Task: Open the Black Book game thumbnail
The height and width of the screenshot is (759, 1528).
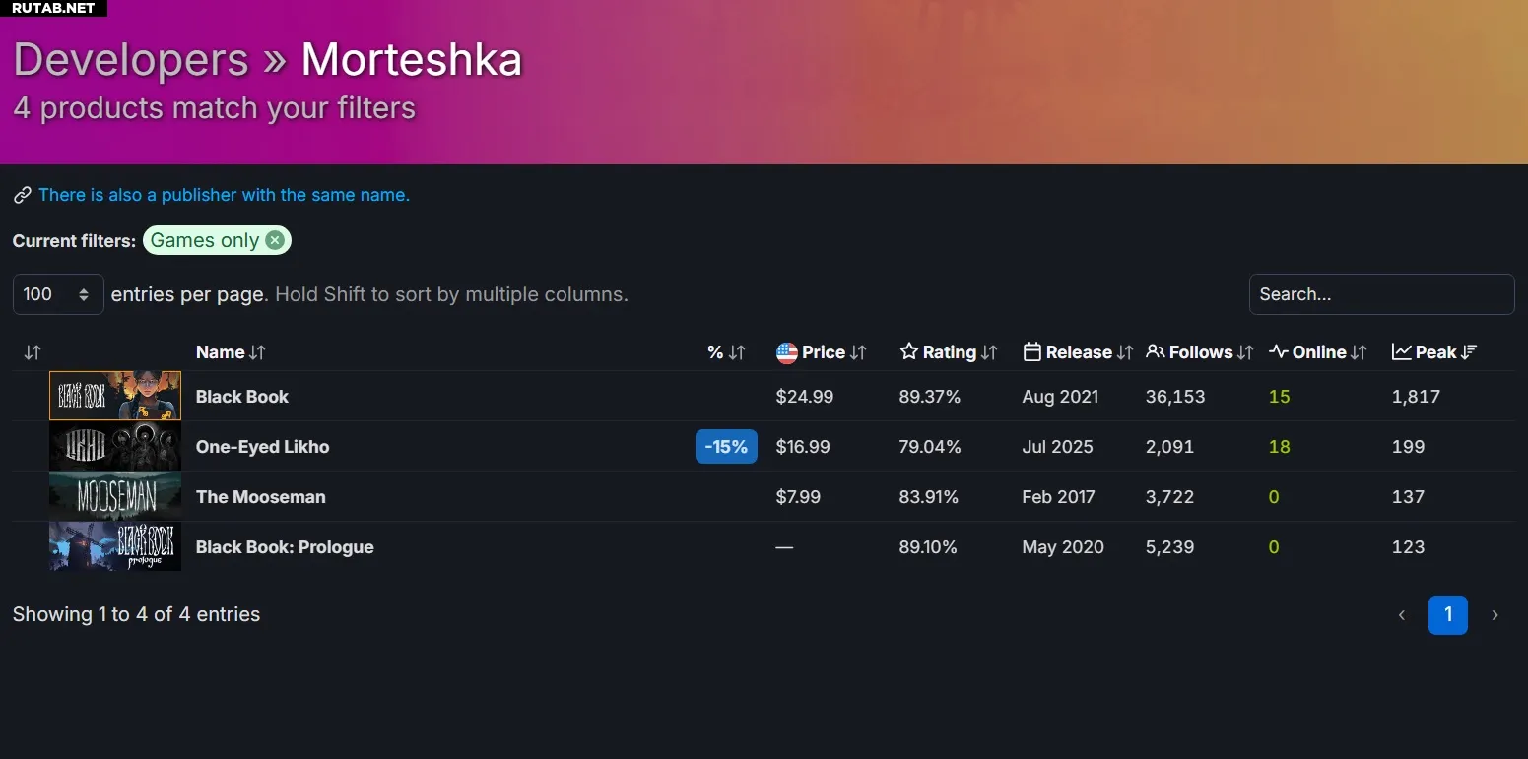Action: coord(115,396)
